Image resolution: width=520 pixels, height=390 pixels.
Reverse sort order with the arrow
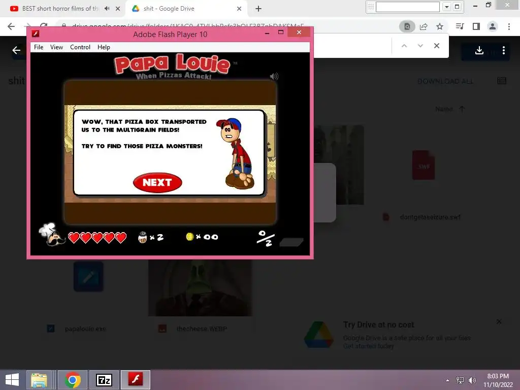[x=462, y=109]
